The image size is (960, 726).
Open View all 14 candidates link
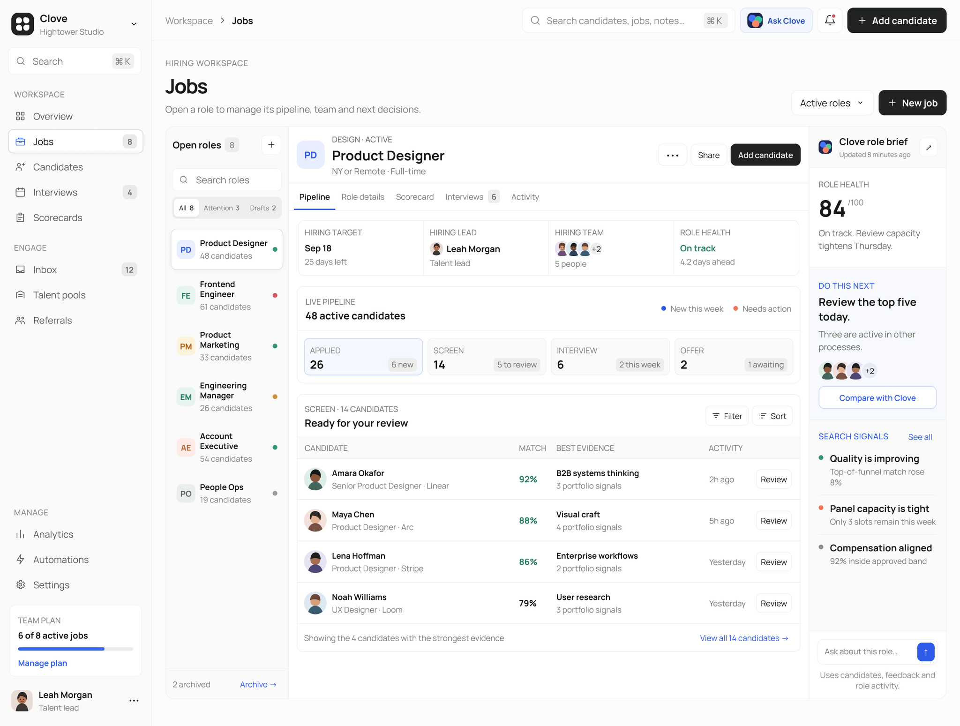pos(744,638)
